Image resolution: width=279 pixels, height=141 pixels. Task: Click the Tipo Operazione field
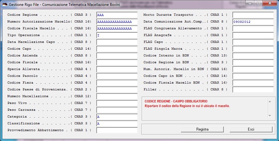point(117,35)
